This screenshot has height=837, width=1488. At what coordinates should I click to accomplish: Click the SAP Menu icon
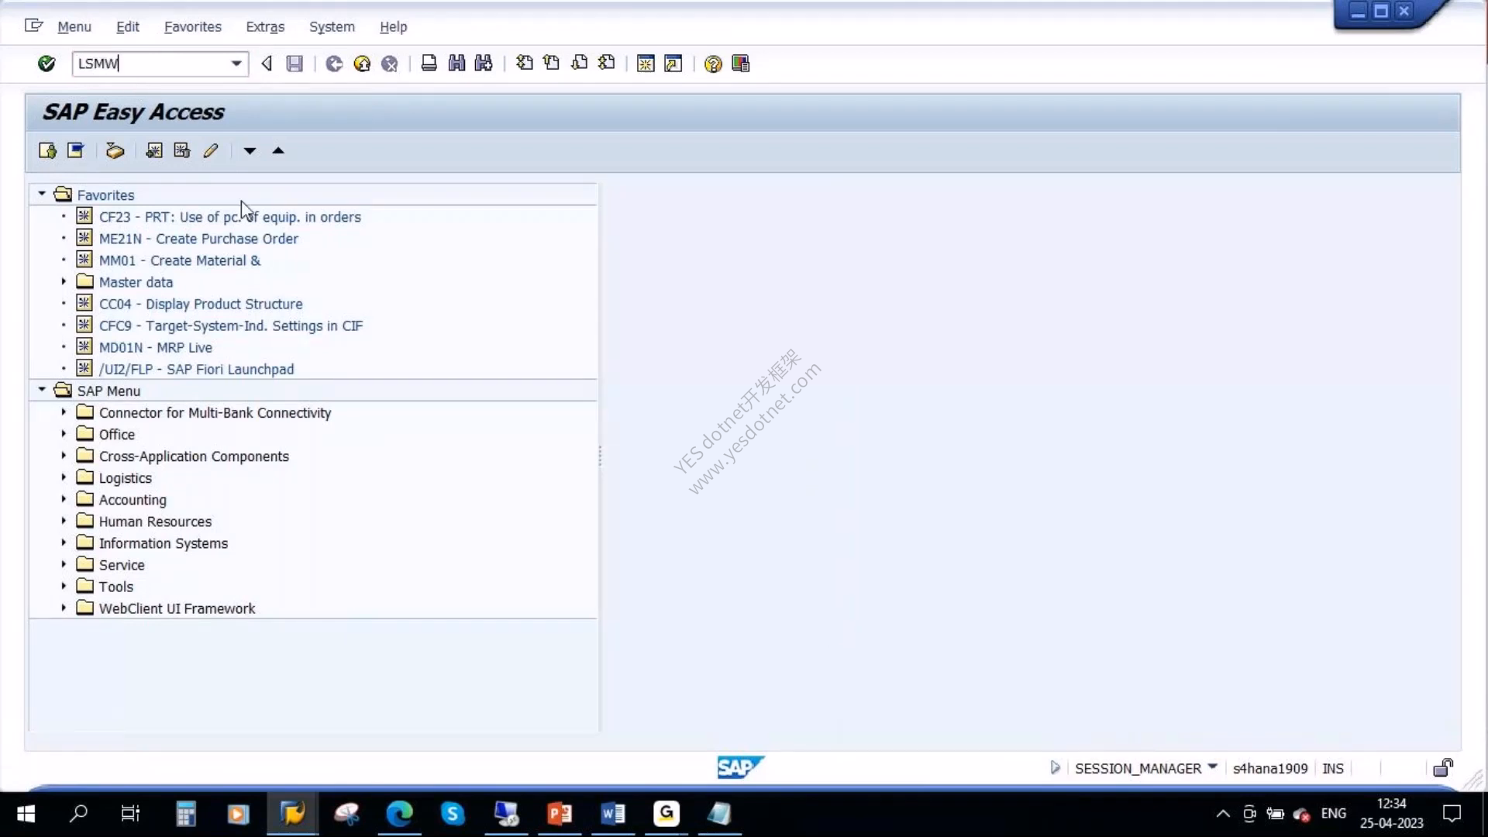[75, 150]
